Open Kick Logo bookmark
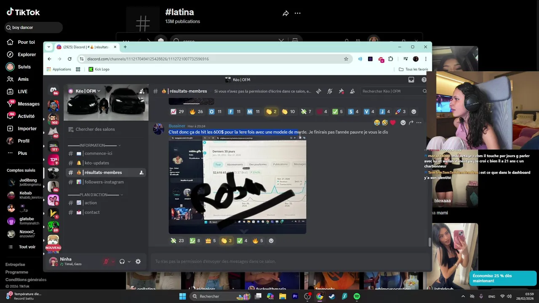The image size is (539, 303). click(x=99, y=69)
